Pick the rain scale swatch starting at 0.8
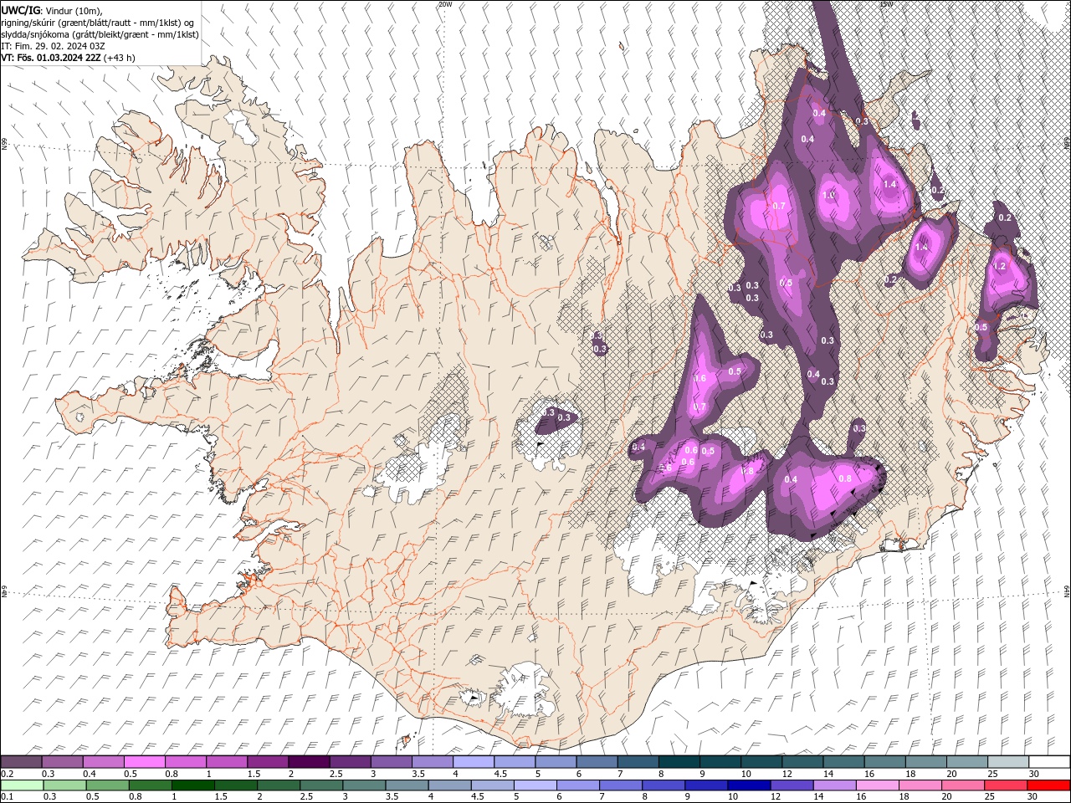1071x803 pixels. 150,785
